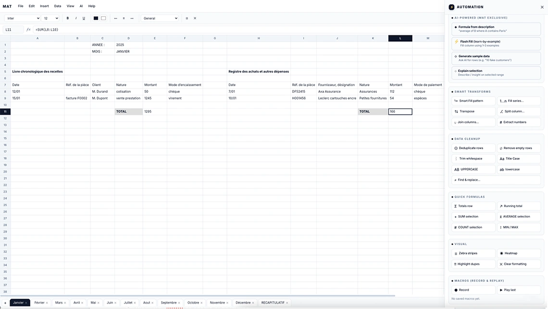The height and width of the screenshot is (309, 548).
Task: Open Fill series transform
Action: point(519,100)
